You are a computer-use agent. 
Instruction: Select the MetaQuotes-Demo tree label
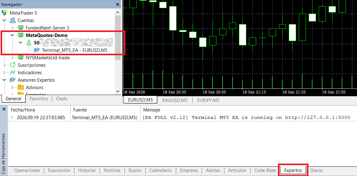tap(47, 35)
